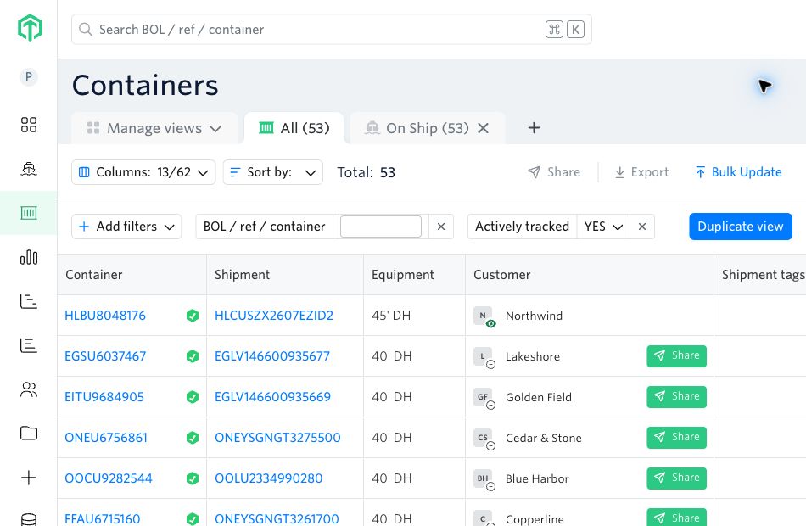This screenshot has width=806, height=526.
Task: Open the horizontal bars report sidebar icon
Action: [29, 345]
